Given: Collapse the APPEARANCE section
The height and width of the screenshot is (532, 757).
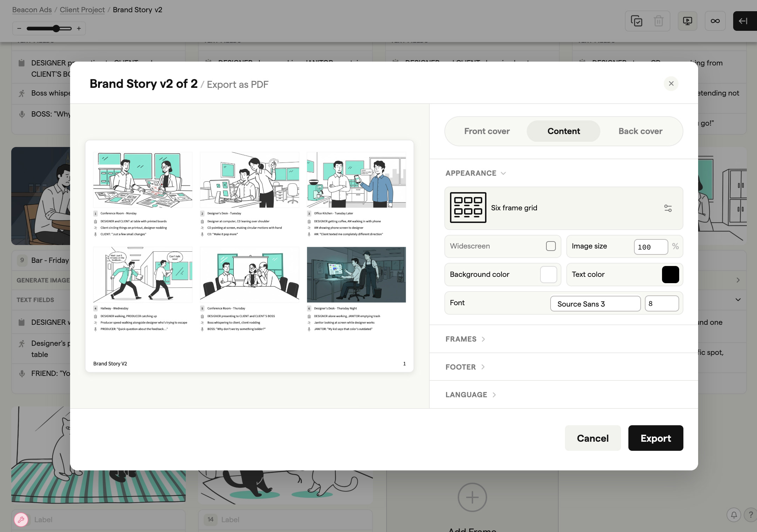Looking at the screenshot, I should [x=504, y=173].
